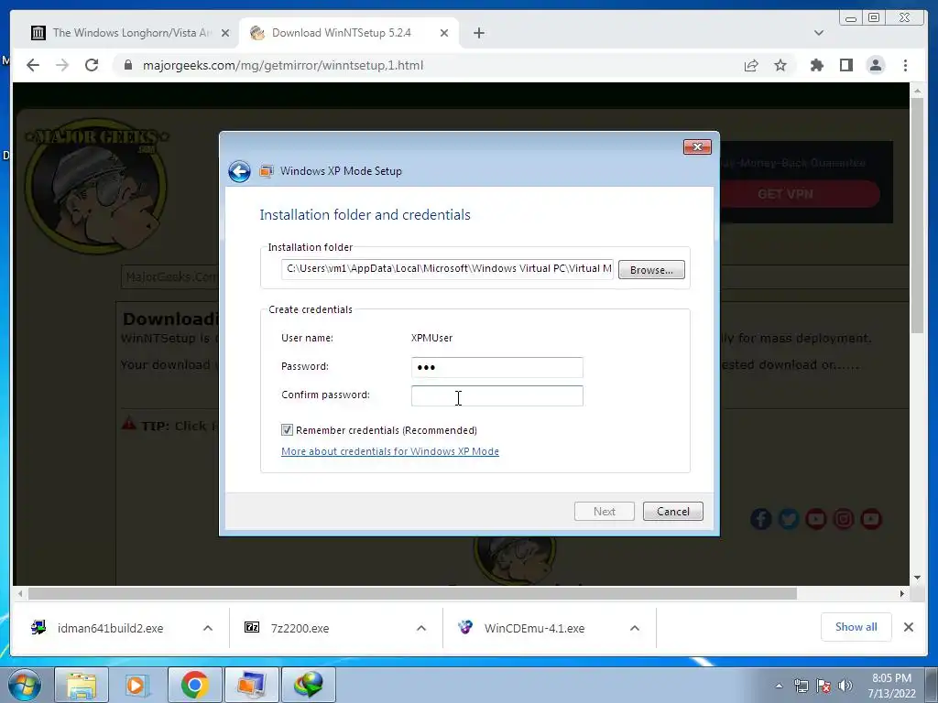Go back in Chrome
The image size is (938, 703).
point(33,65)
